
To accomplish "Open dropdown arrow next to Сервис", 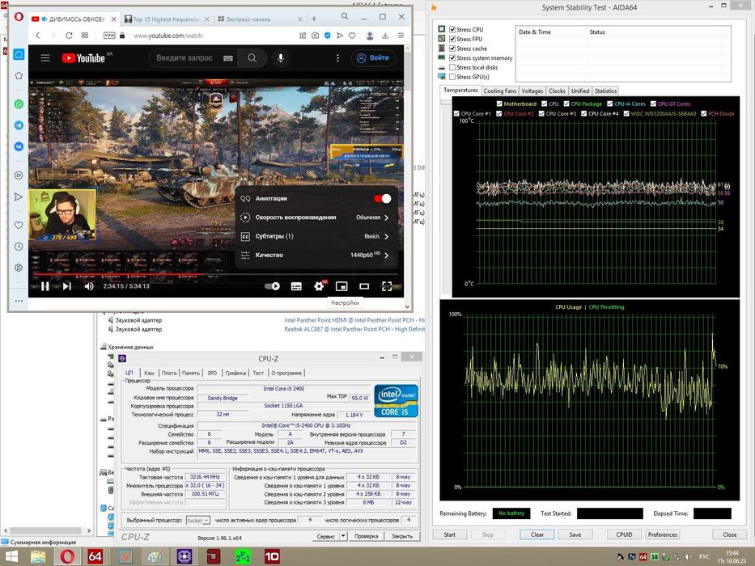I will 344,536.
